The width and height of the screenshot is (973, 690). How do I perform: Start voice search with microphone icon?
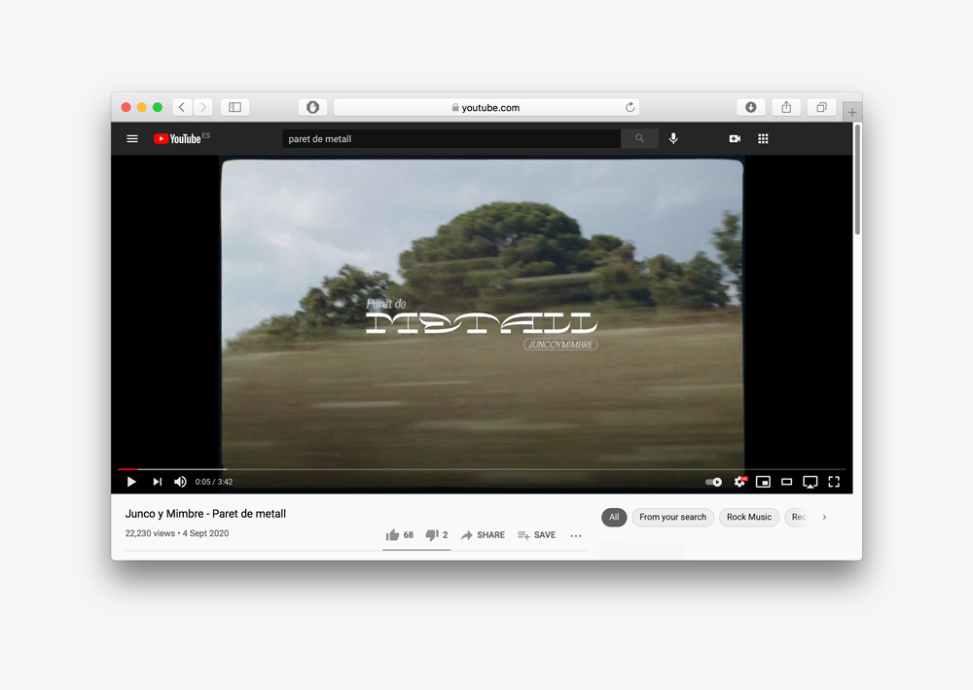pyautogui.click(x=673, y=138)
